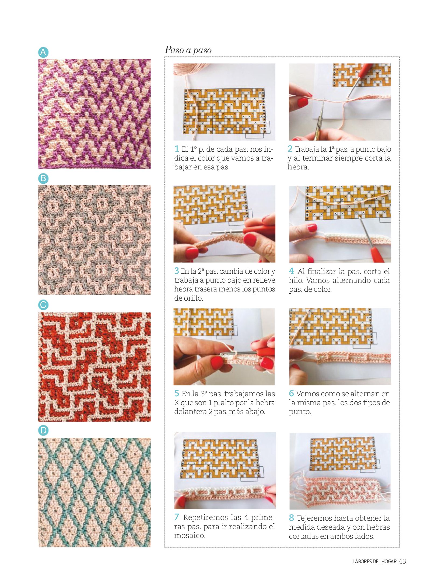Select the purple zigzag mosaic swatch A
The height and width of the screenshot is (577, 424).
click(x=94, y=114)
